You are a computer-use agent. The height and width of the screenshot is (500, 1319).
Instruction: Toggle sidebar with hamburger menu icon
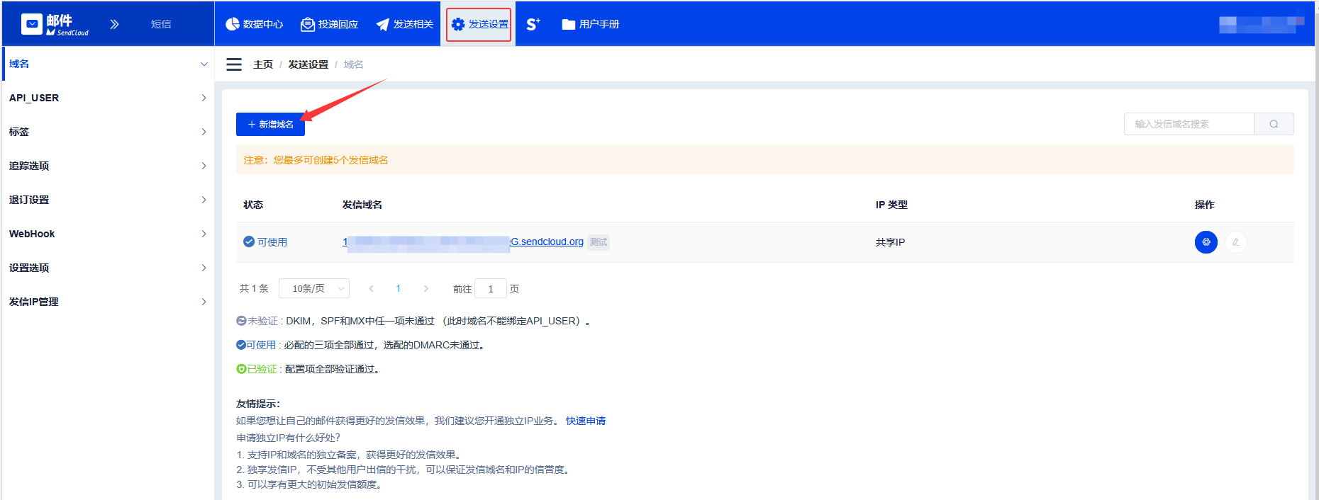point(234,64)
